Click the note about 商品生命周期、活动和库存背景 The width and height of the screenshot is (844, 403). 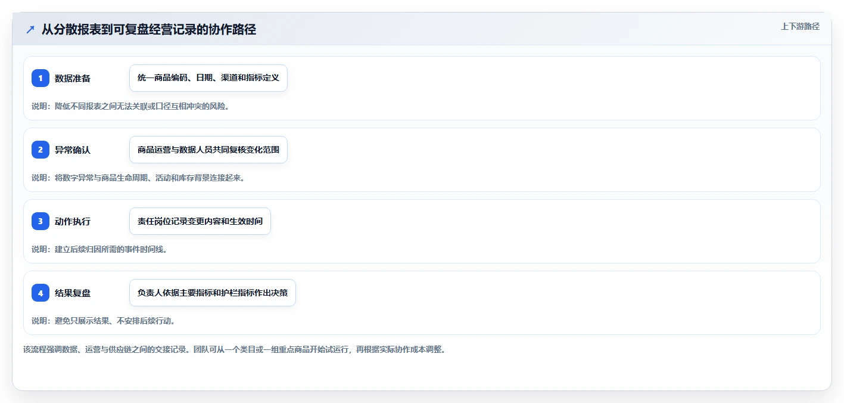click(138, 178)
